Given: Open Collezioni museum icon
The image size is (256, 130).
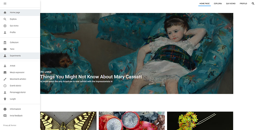Looking at the screenshot, I should (x=5, y=42).
